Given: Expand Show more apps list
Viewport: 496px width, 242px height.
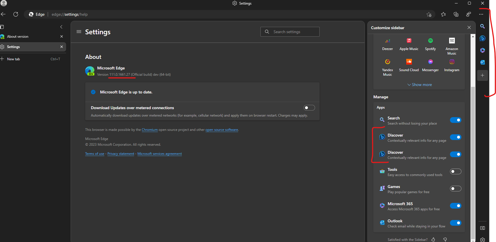Looking at the screenshot, I should (419, 85).
